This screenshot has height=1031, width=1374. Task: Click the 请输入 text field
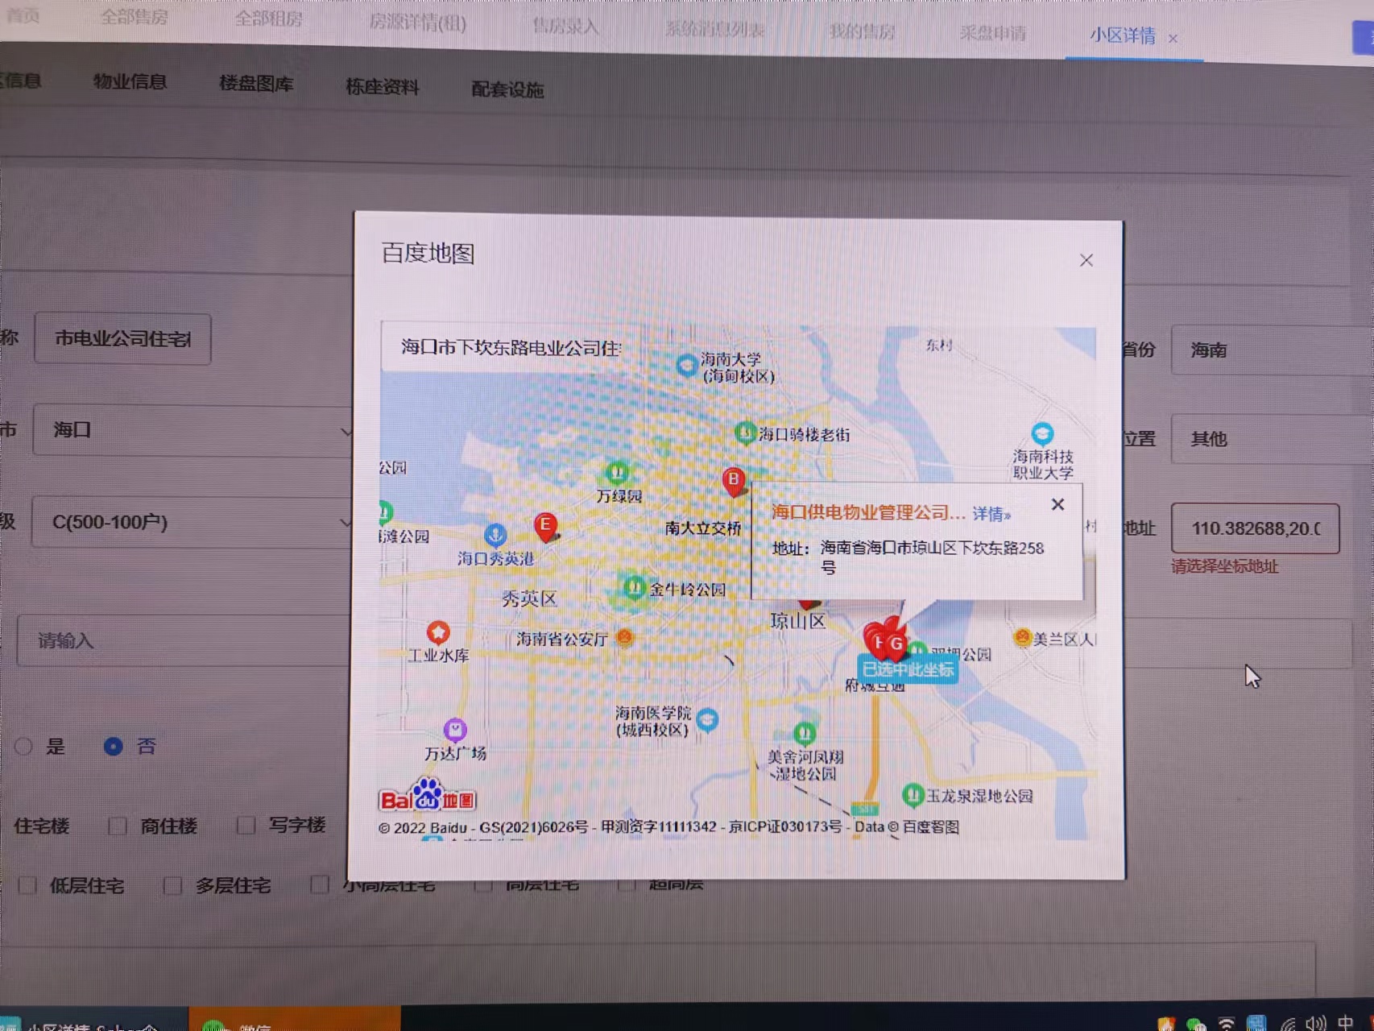(185, 640)
